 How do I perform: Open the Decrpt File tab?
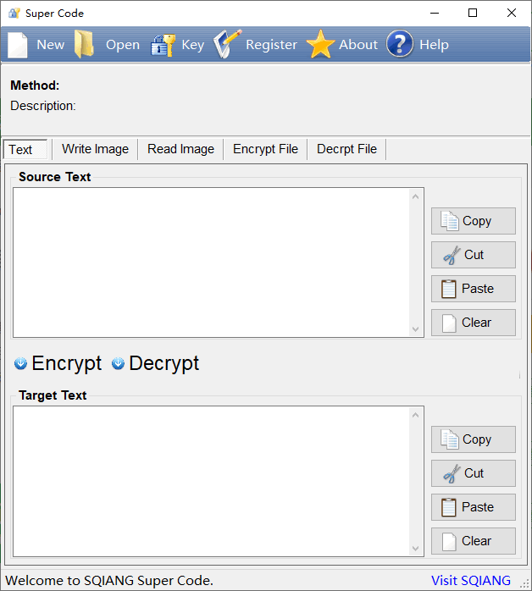[346, 149]
